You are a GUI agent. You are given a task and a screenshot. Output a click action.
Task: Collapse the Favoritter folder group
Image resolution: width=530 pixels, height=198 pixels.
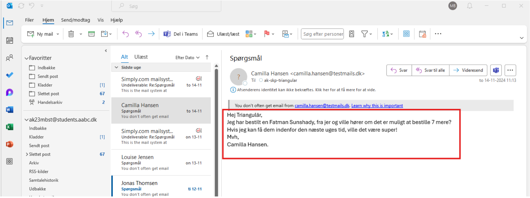click(x=26, y=58)
